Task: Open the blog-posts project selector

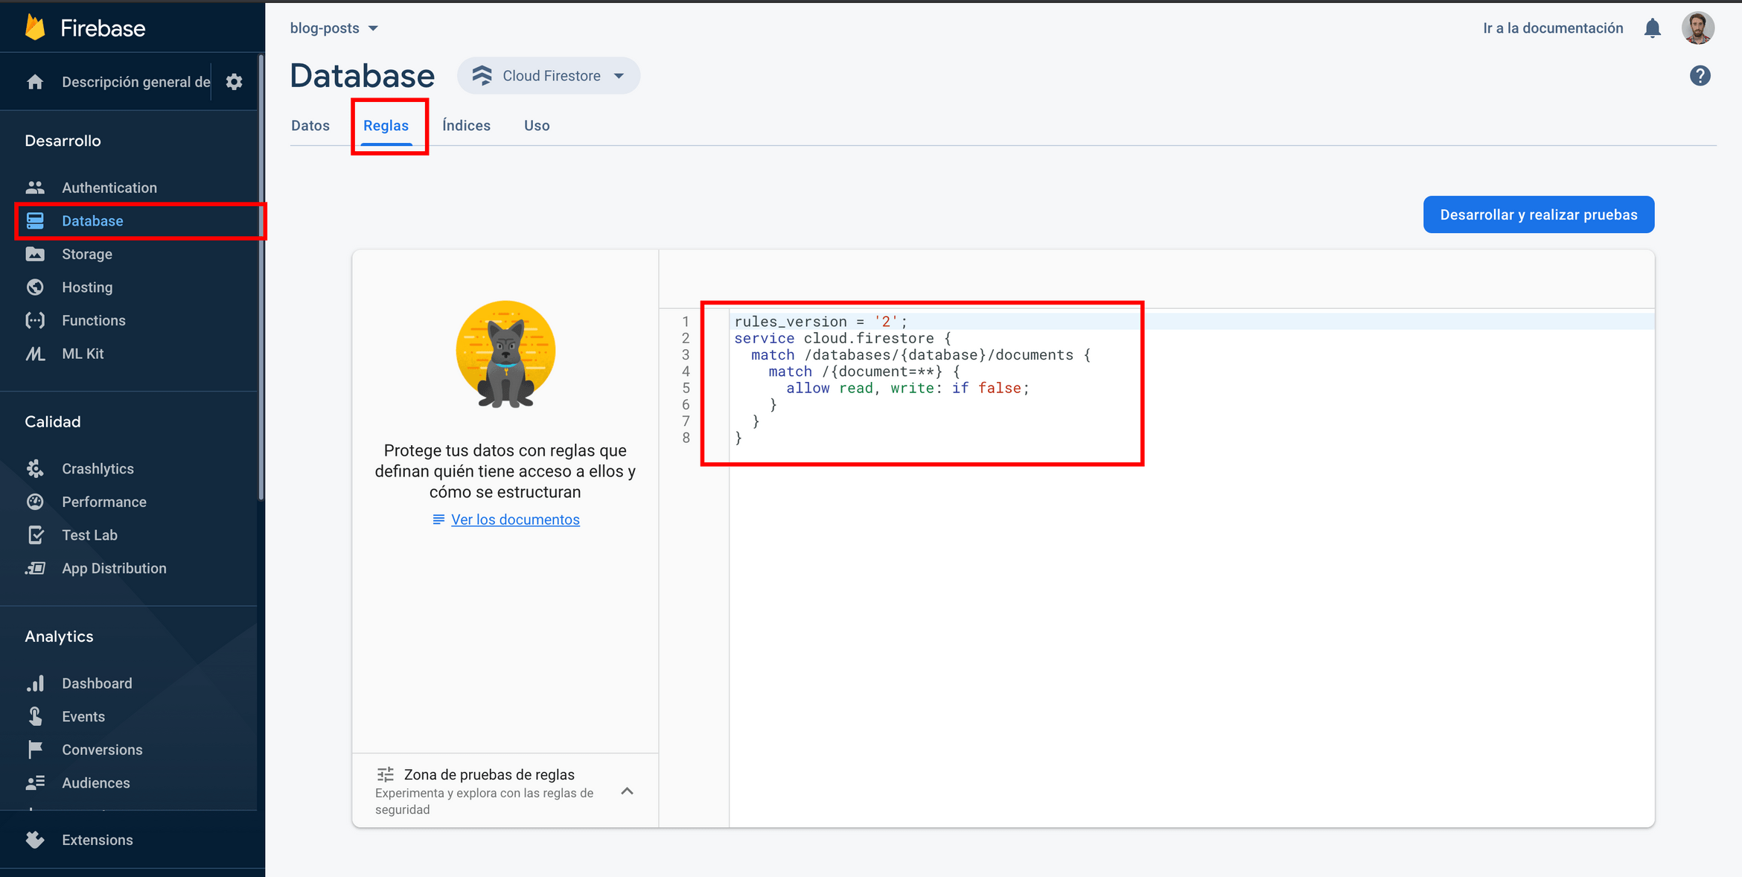Action: point(334,28)
